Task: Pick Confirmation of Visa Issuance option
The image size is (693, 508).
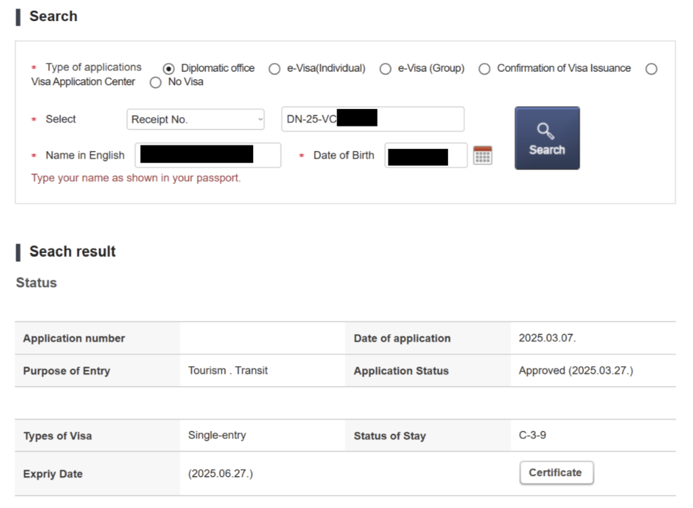Action: [485, 69]
